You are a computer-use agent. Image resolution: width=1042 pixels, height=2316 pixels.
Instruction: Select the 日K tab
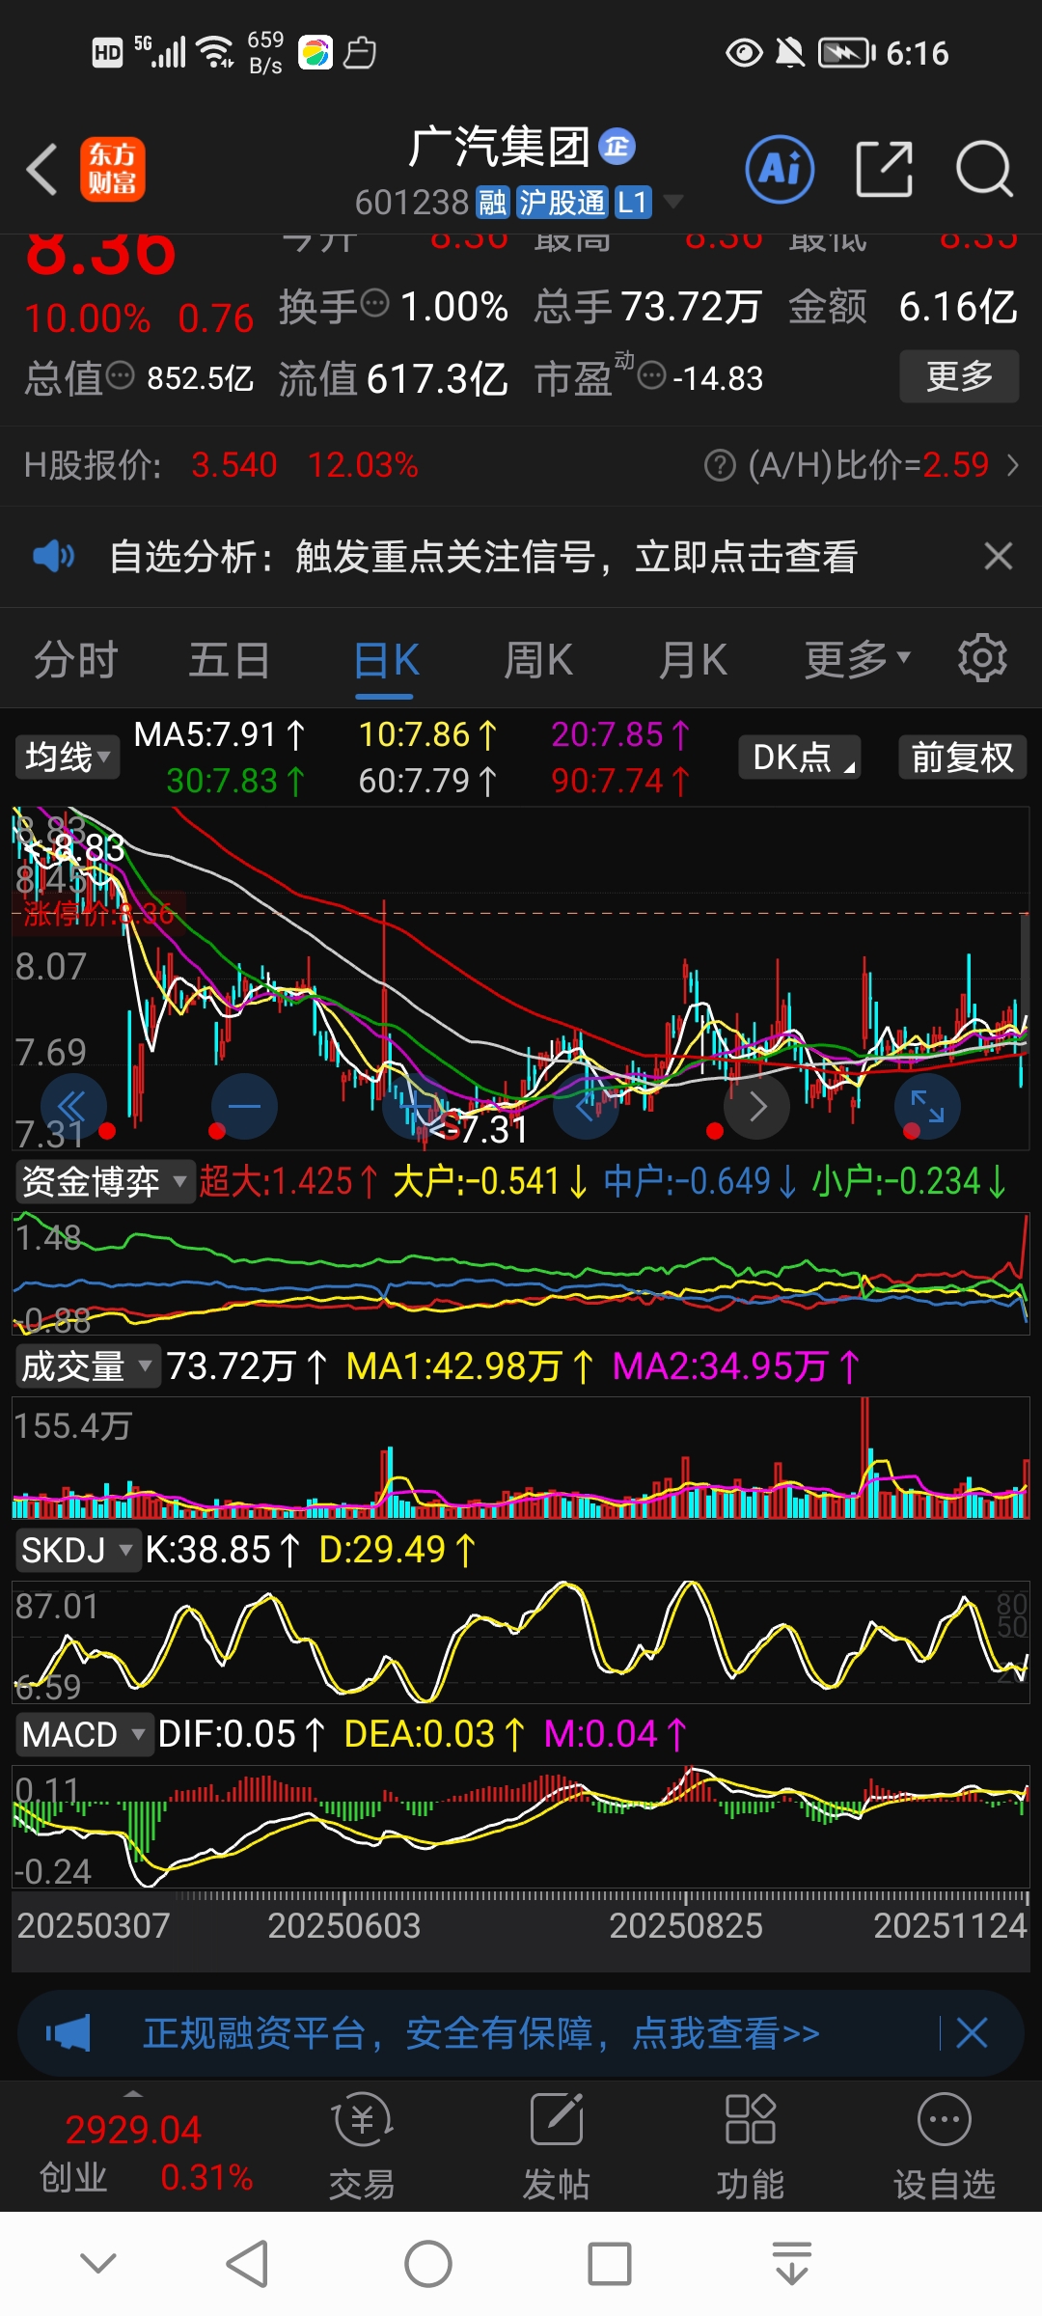click(385, 662)
